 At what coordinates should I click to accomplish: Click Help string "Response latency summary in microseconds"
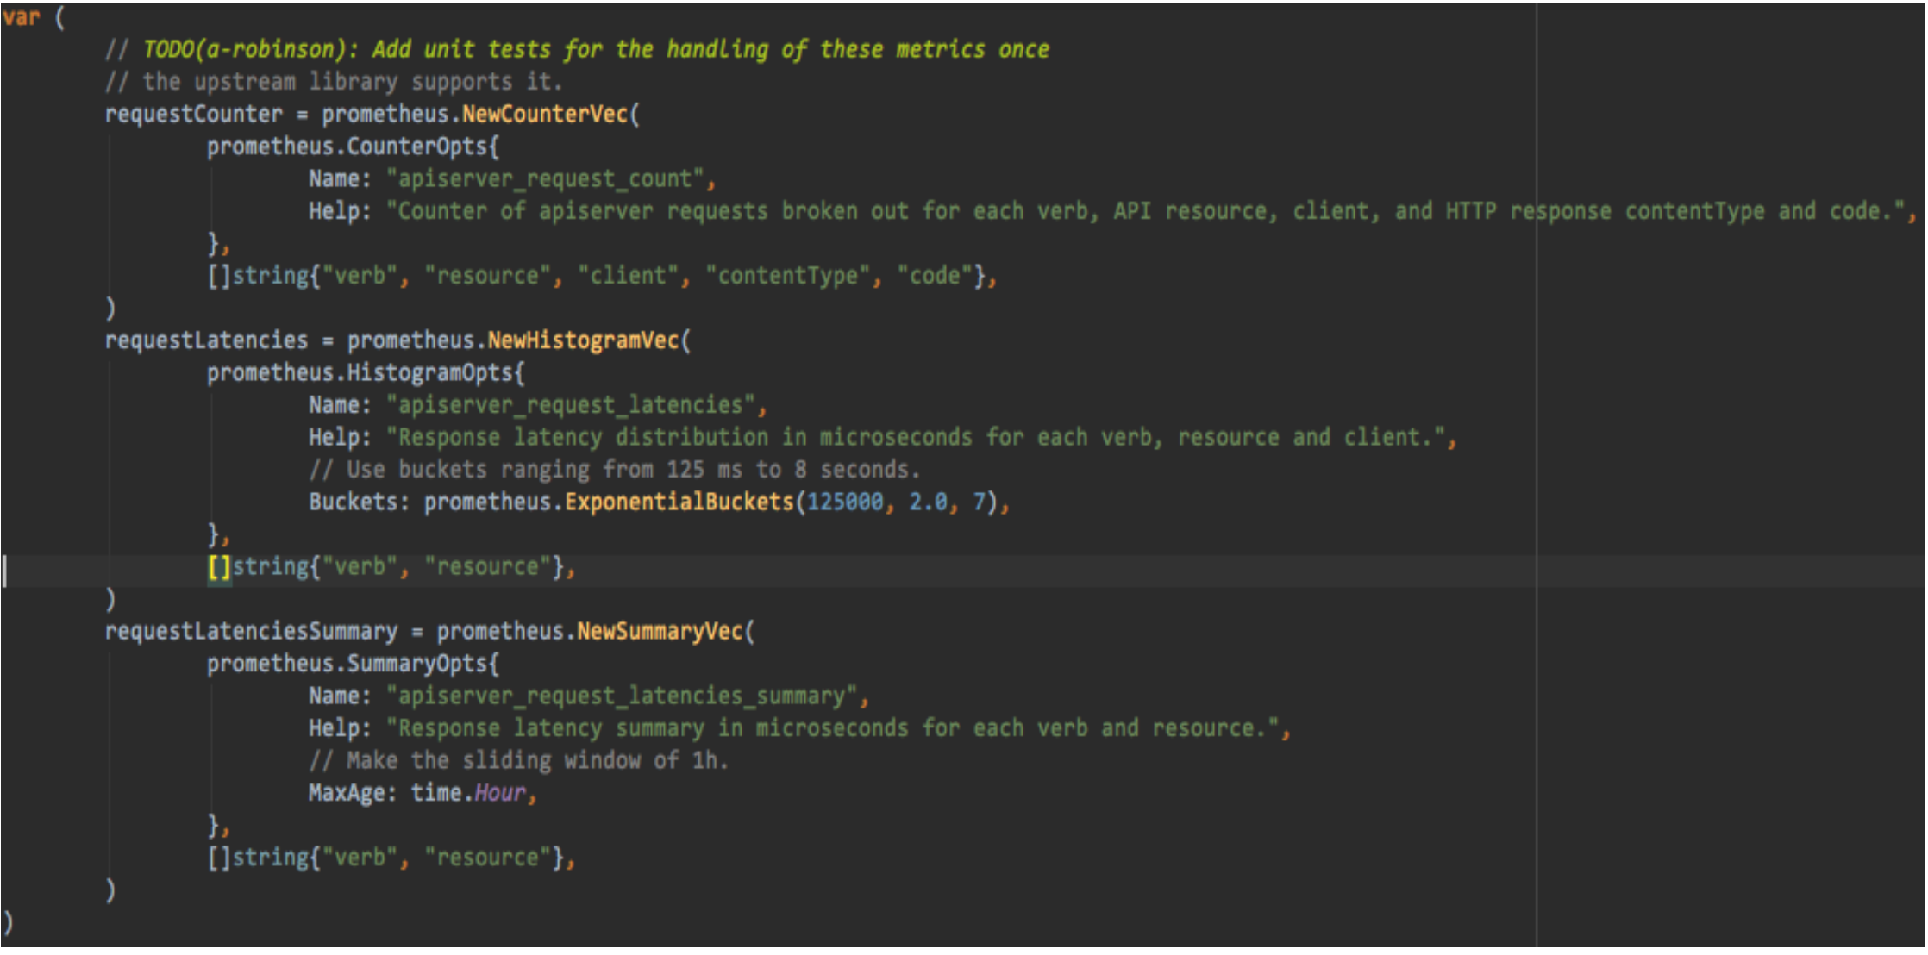pyautogui.click(x=833, y=728)
